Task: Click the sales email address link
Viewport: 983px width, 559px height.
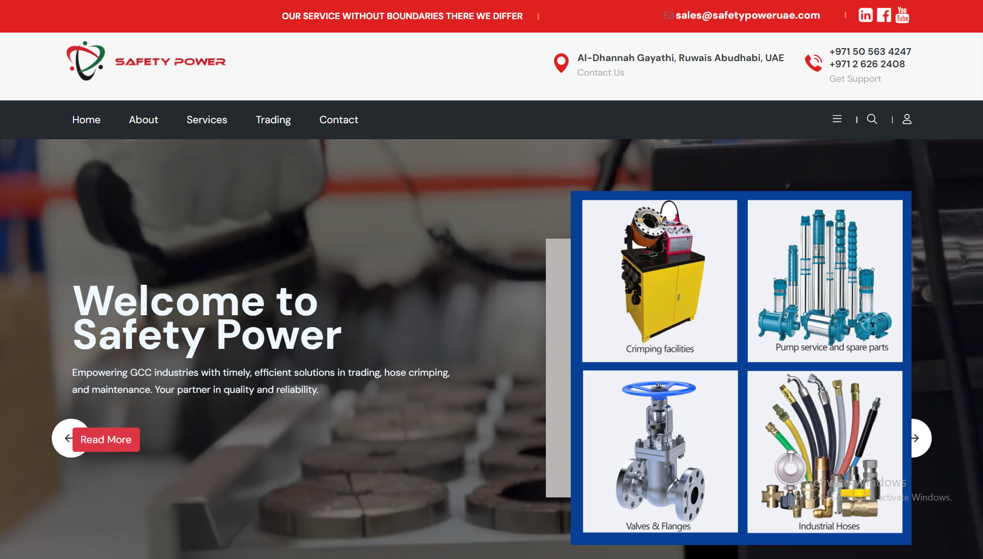Action: [747, 16]
